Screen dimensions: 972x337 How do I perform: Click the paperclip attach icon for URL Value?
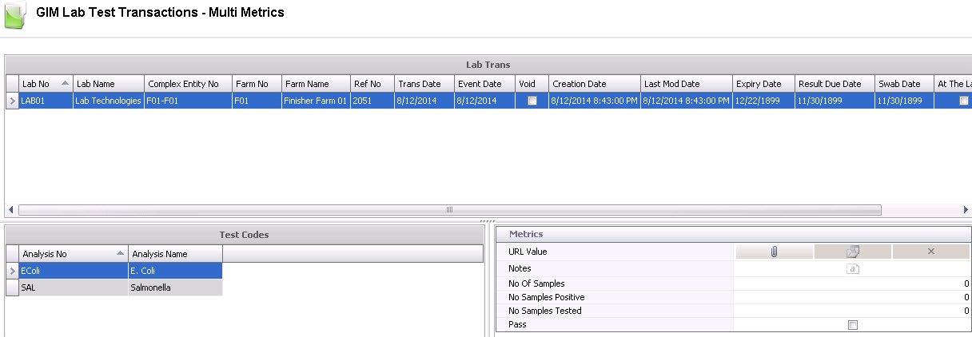click(x=774, y=252)
